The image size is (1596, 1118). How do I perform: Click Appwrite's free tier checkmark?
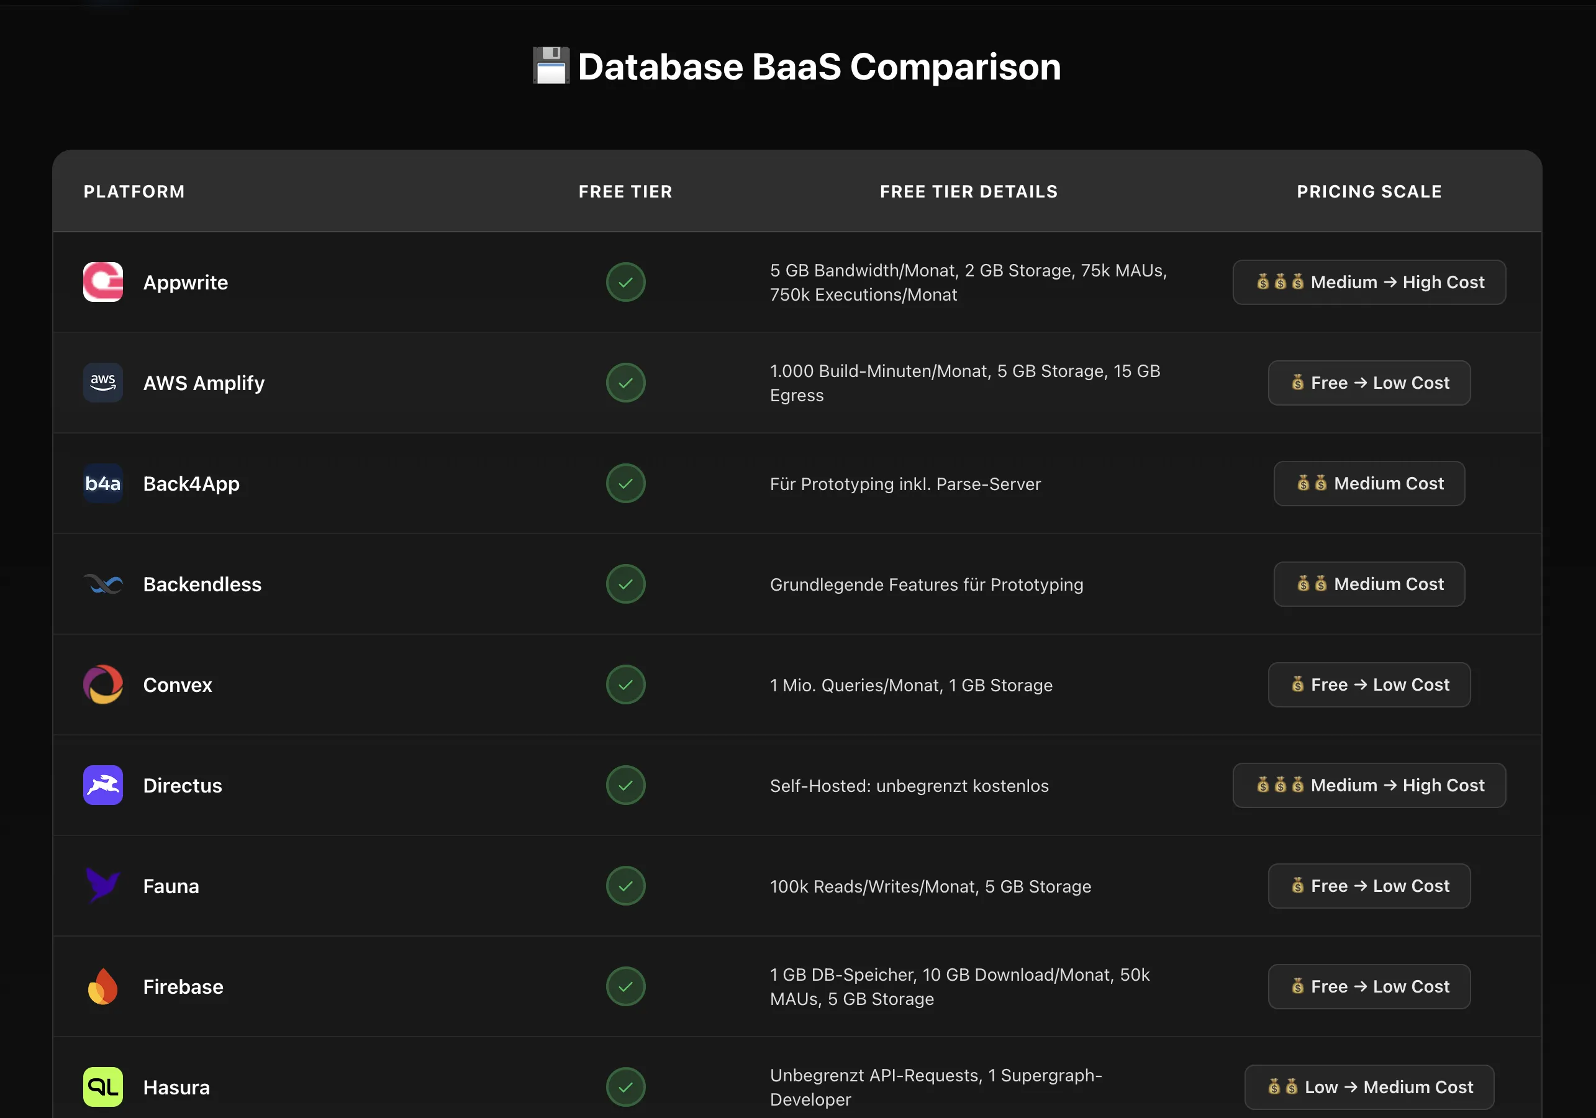[625, 282]
